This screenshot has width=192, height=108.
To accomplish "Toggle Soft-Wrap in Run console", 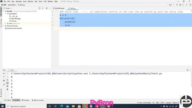I will click(7, 80).
